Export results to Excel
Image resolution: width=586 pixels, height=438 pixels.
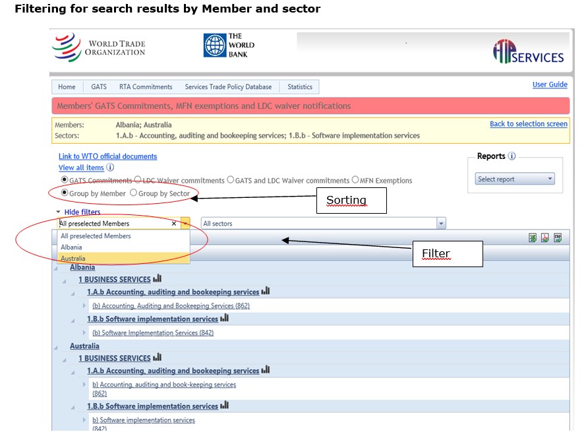(533, 237)
